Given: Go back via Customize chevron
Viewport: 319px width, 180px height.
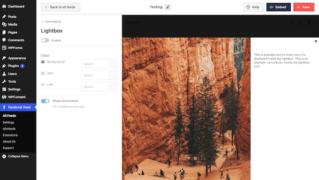Looking at the screenshot, I should click(x=43, y=22).
